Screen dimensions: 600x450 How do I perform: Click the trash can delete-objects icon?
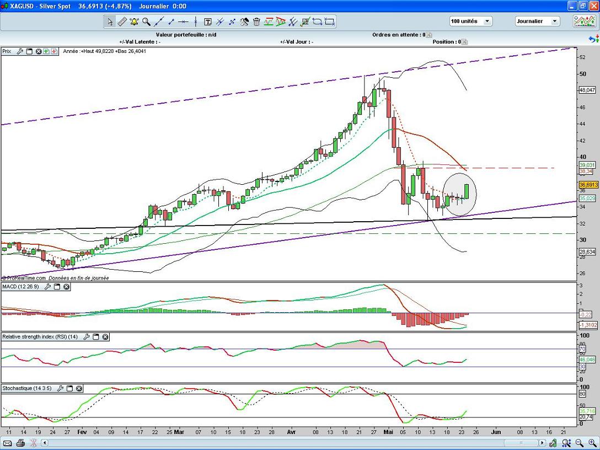(256, 22)
